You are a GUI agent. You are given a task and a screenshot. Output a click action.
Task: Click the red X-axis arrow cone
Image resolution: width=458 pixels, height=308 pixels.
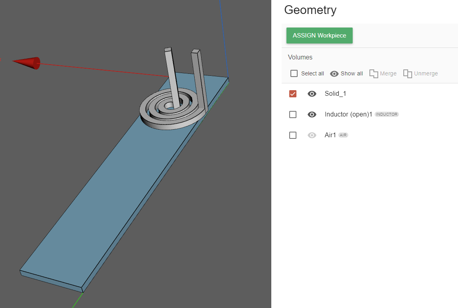(x=28, y=63)
